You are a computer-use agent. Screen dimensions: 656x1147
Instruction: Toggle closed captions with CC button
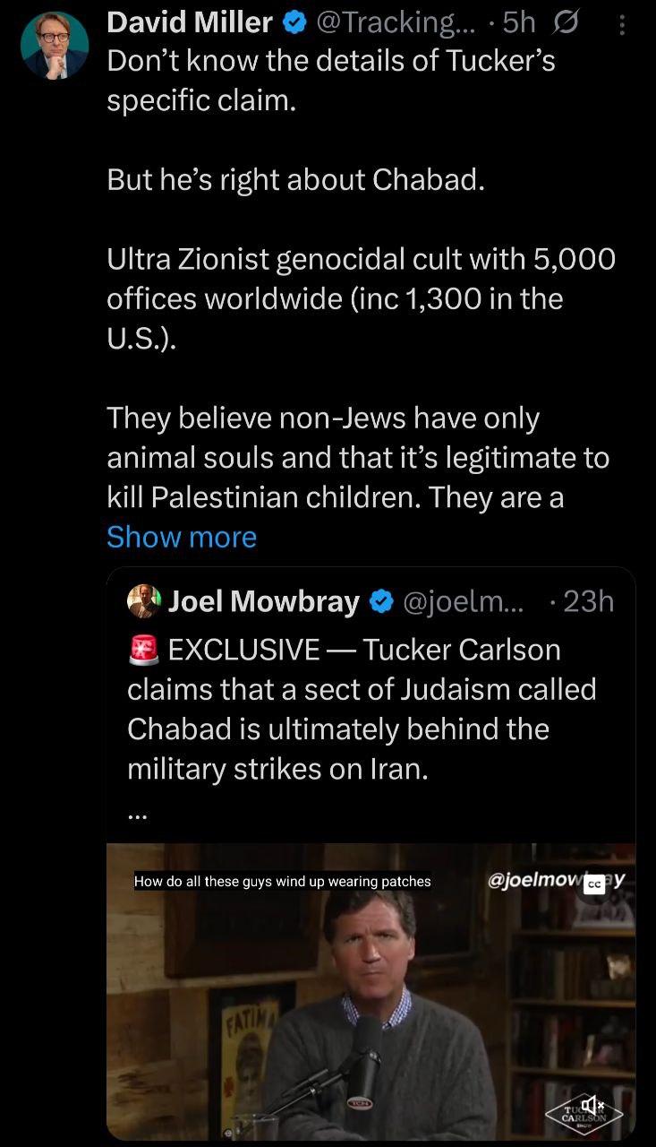(x=594, y=884)
